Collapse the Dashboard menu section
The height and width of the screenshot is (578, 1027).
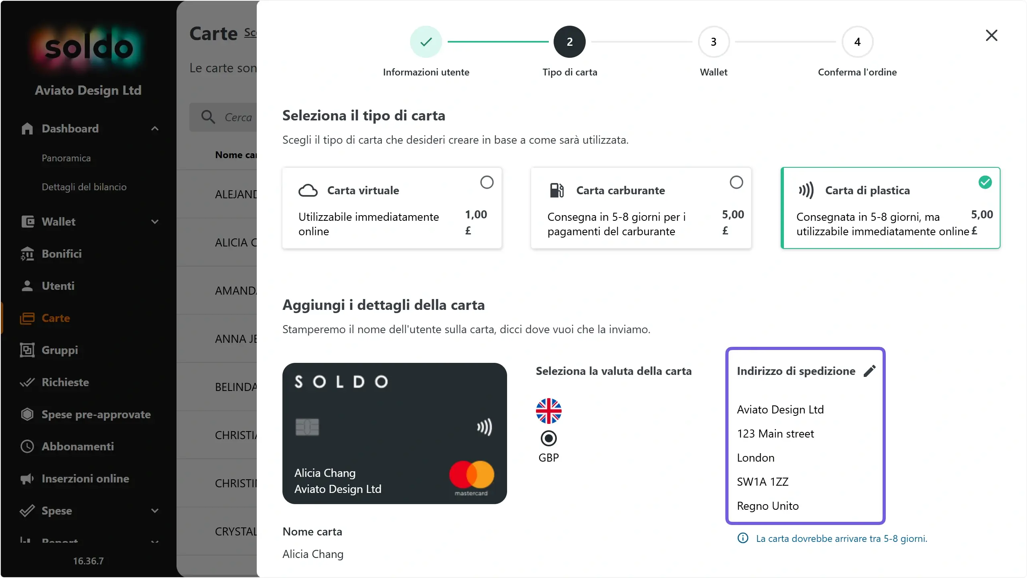pyautogui.click(x=155, y=128)
